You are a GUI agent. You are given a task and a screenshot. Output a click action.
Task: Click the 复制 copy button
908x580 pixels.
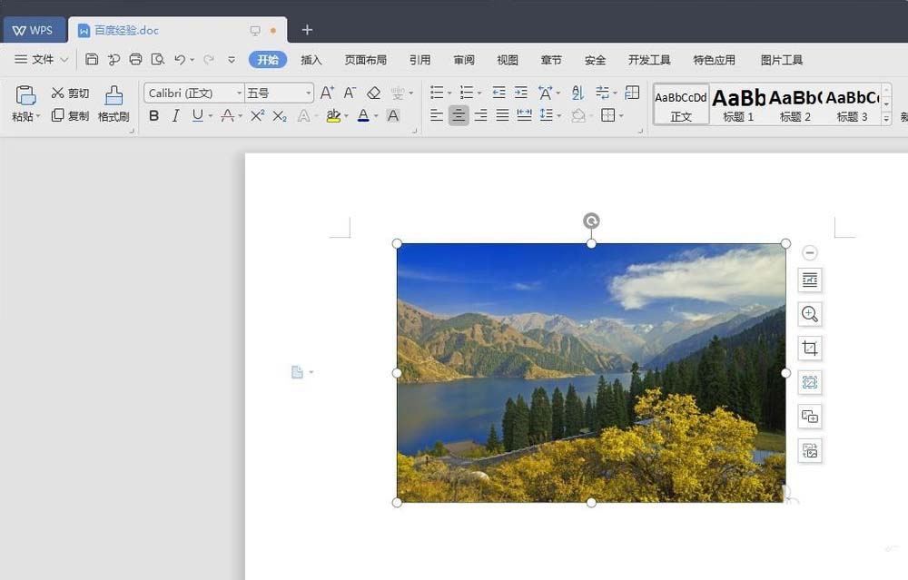(70, 116)
